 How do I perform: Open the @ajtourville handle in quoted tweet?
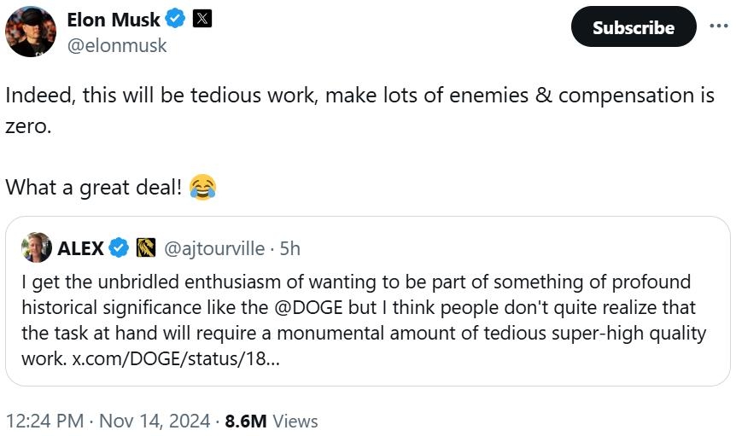(x=213, y=249)
